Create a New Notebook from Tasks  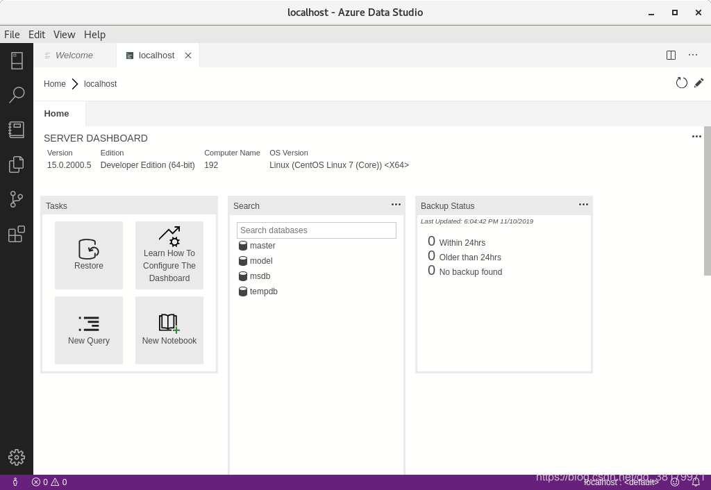click(169, 330)
